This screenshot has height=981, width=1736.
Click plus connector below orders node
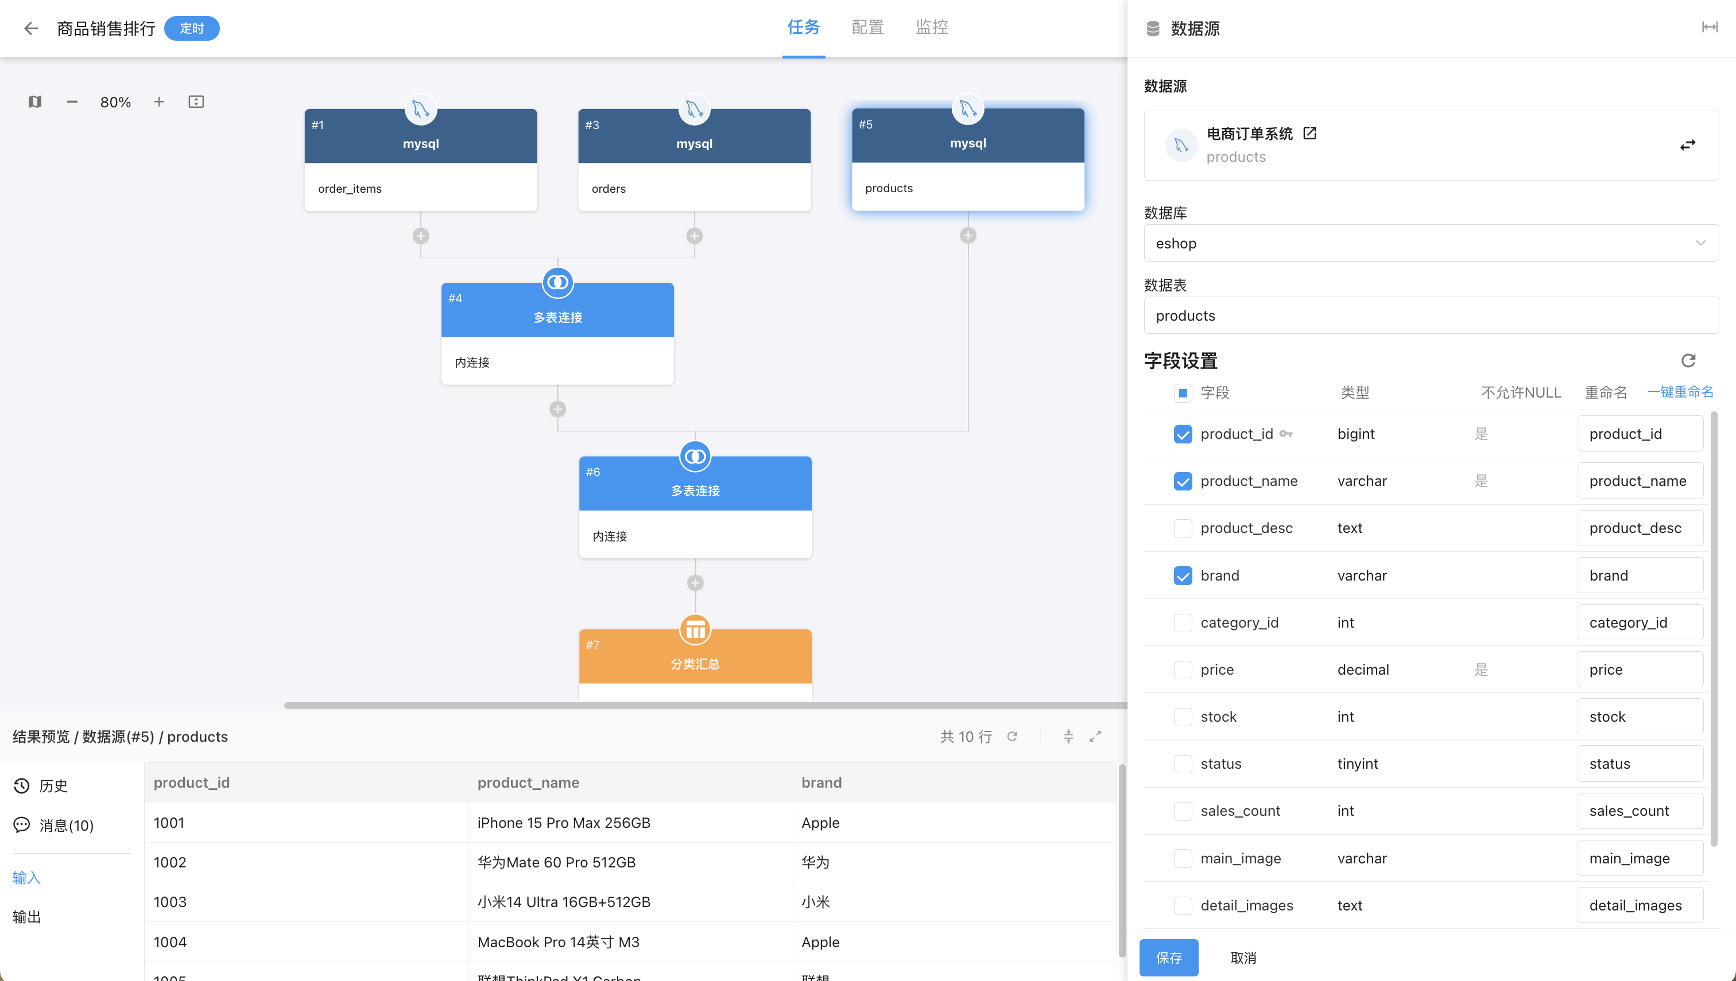pyautogui.click(x=695, y=236)
